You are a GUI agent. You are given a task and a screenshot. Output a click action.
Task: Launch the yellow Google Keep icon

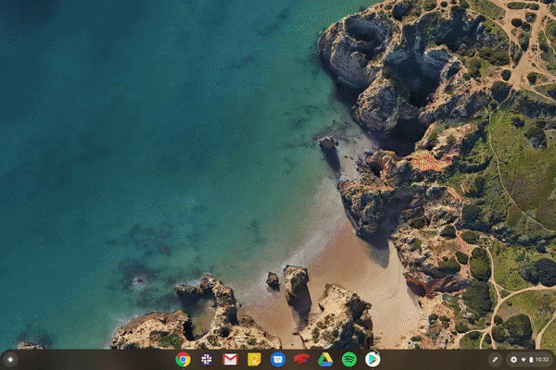tap(254, 359)
